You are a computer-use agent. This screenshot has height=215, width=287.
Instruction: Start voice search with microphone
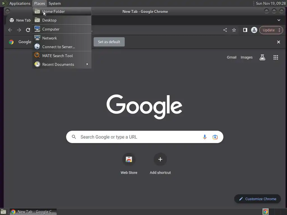205,137
